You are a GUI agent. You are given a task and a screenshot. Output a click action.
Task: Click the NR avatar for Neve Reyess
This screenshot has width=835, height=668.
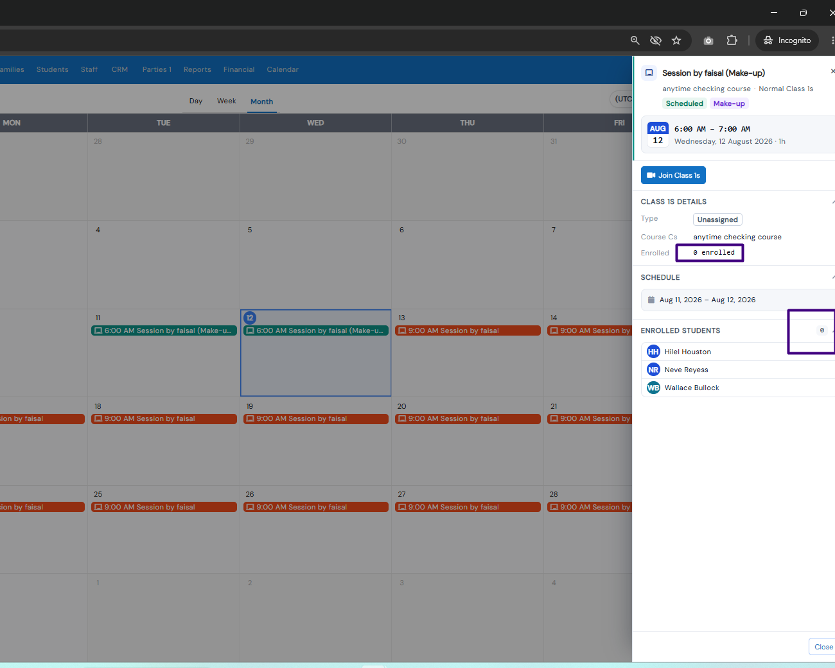pos(653,370)
